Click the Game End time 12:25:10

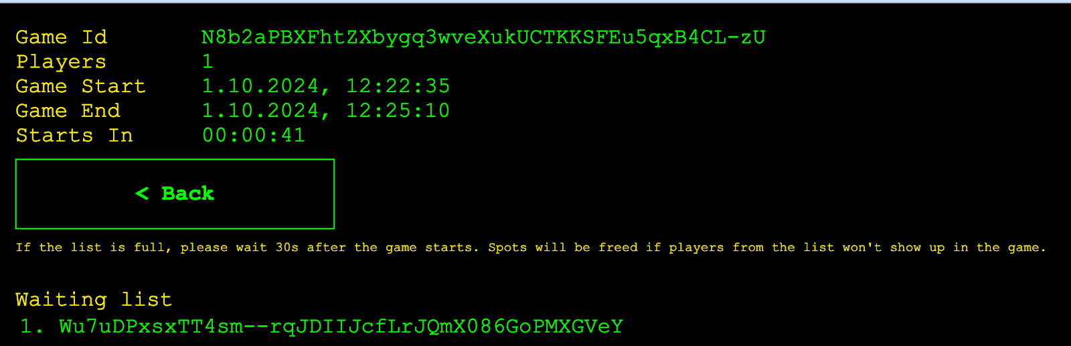click(x=398, y=111)
